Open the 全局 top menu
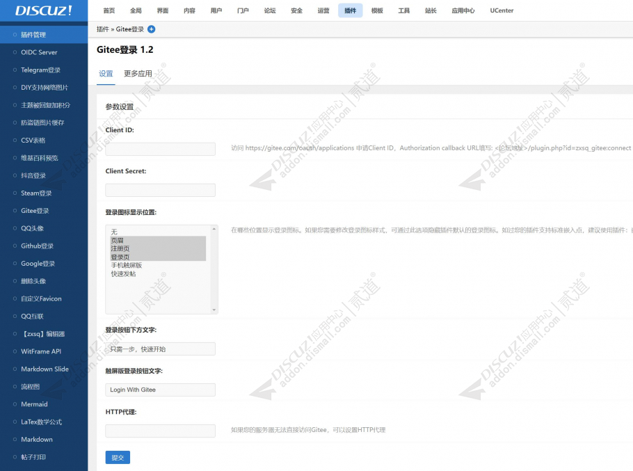The image size is (633, 471). (136, 10)
